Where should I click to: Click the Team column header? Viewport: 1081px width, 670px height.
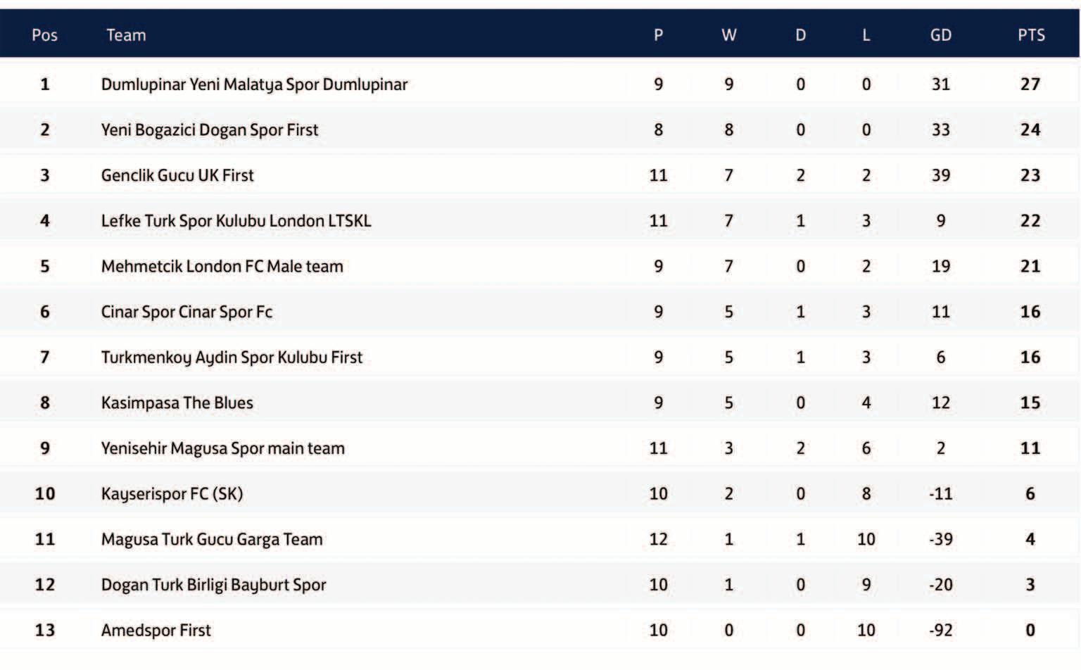coord(126,35)
